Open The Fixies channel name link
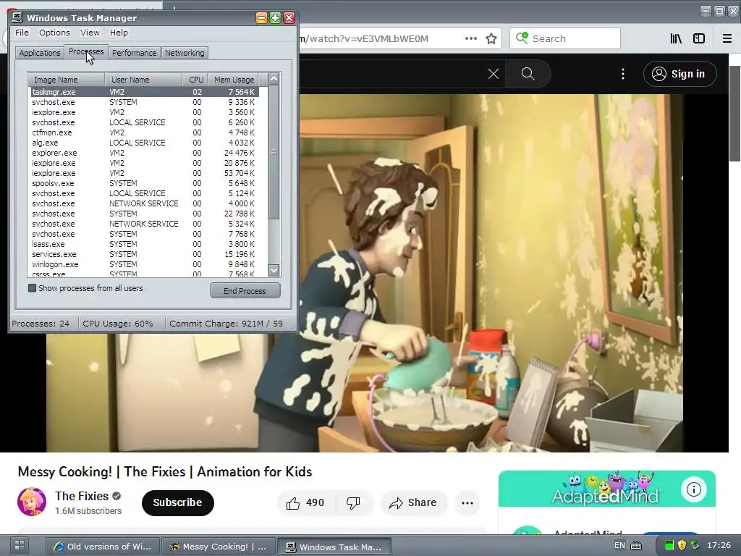This screenshot has height=556, width=741. click(82, 496)
